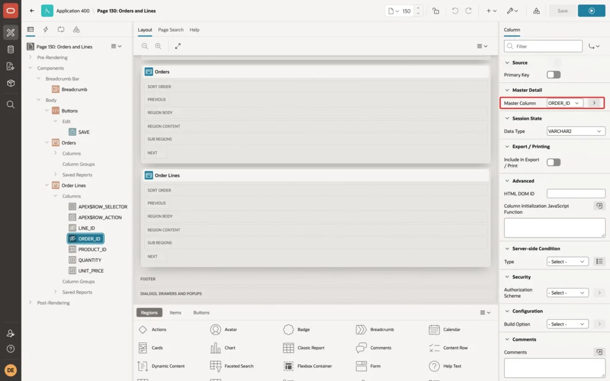Open Column Initialization JavaScript code editor icon
The image size is (610, 381).
599,206
